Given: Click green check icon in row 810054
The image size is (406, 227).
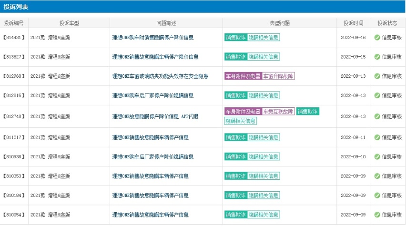Looking at the screenshot, I should [377, 215].
